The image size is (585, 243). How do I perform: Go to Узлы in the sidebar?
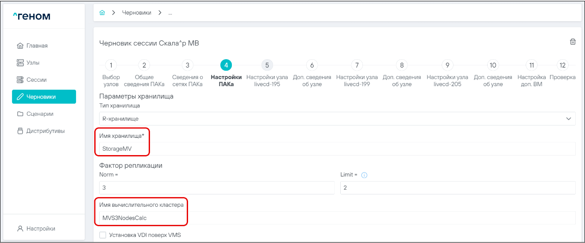pyautogui.click(x=33, y=63)
